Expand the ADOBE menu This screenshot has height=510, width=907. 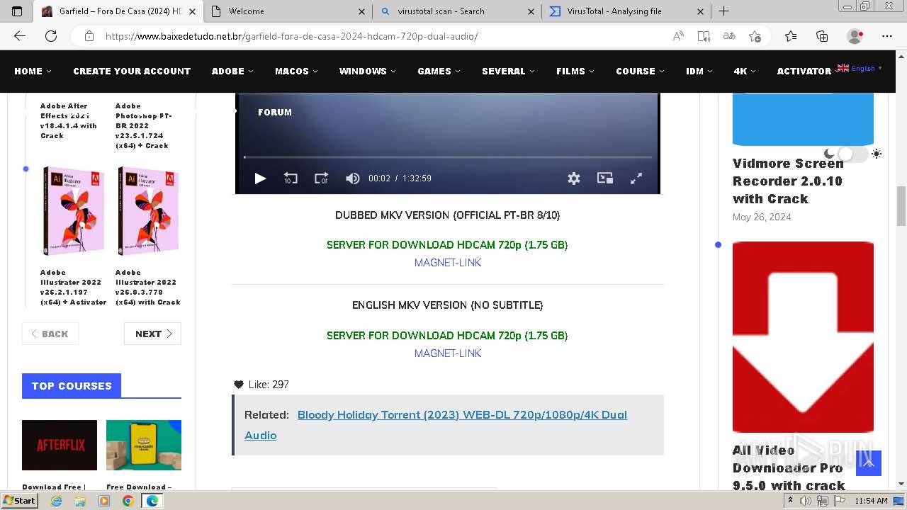(232, 71)
